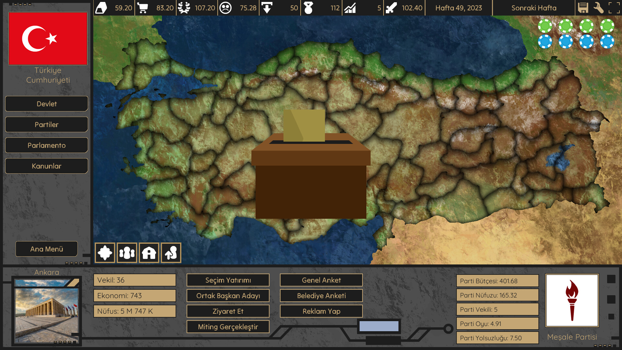Open the Devlet menu
Image resolution: width=622 pixels, height=350 pixels.
(47, 104)
